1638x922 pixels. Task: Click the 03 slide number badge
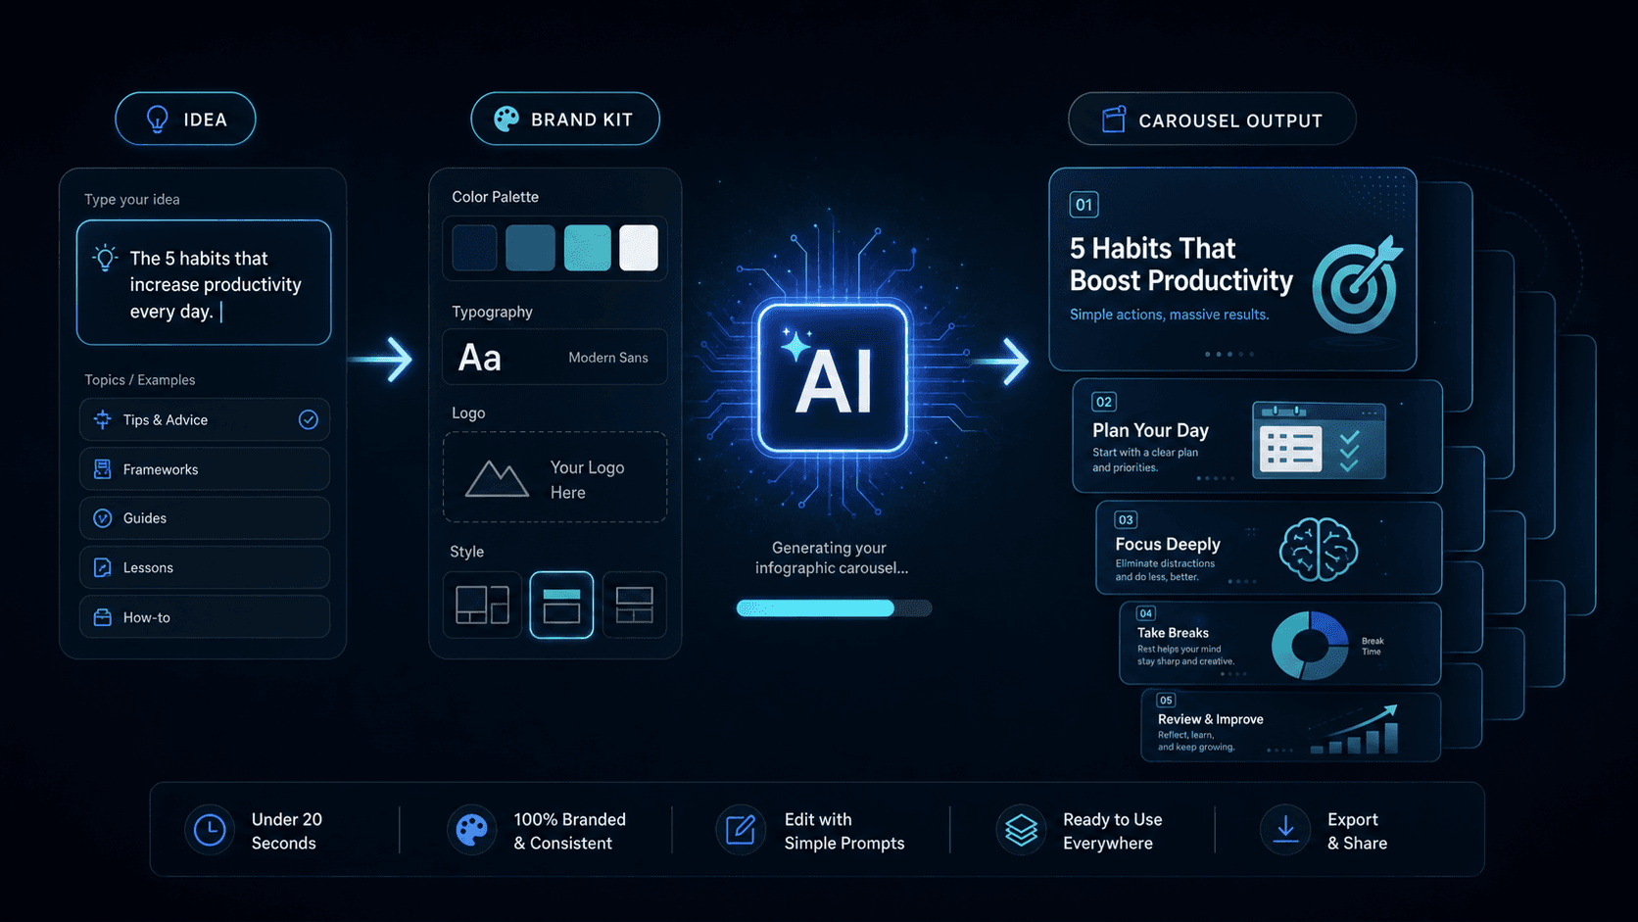coord(1126,519)
